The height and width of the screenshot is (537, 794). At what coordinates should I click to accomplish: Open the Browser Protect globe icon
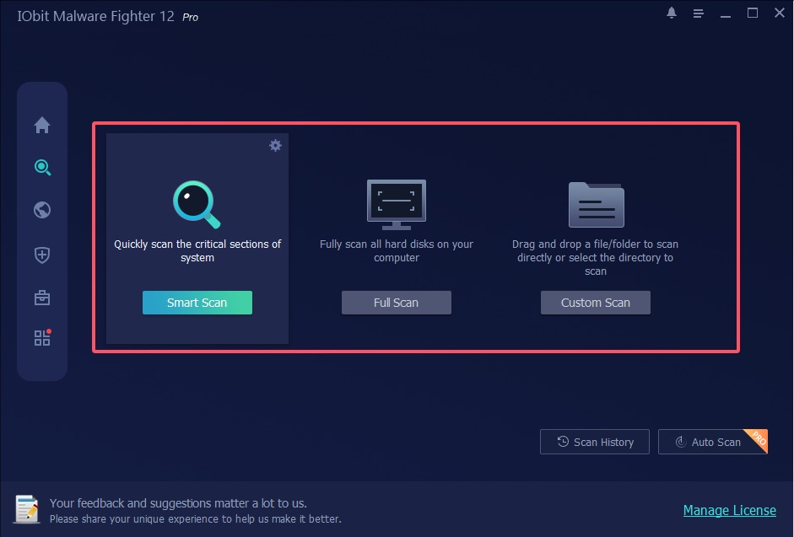pos(42,210)
